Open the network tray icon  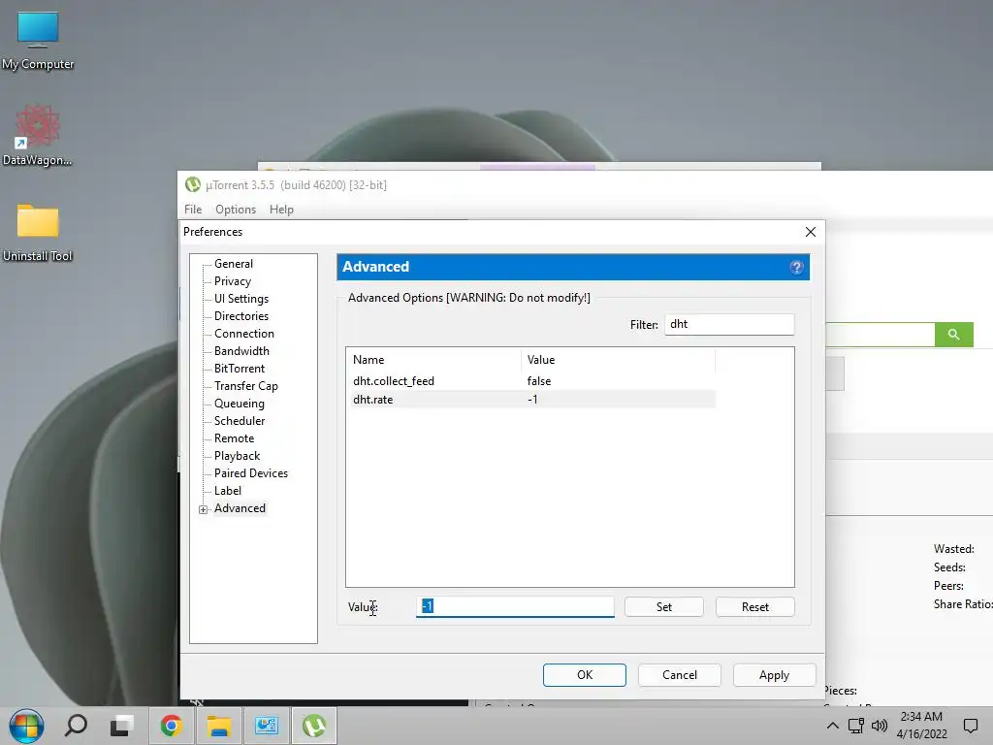click(x=855, y=726)
